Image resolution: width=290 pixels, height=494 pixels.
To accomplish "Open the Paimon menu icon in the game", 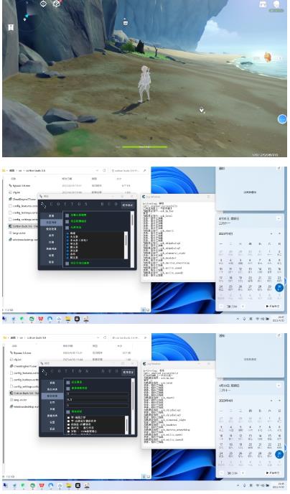I will click(x=276, y=4).
